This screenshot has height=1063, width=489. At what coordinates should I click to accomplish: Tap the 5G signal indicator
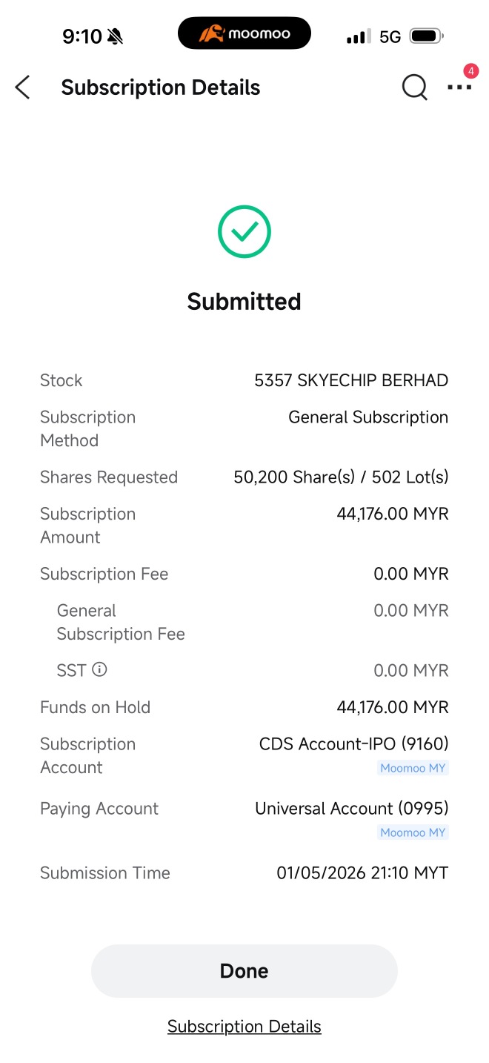390,36
